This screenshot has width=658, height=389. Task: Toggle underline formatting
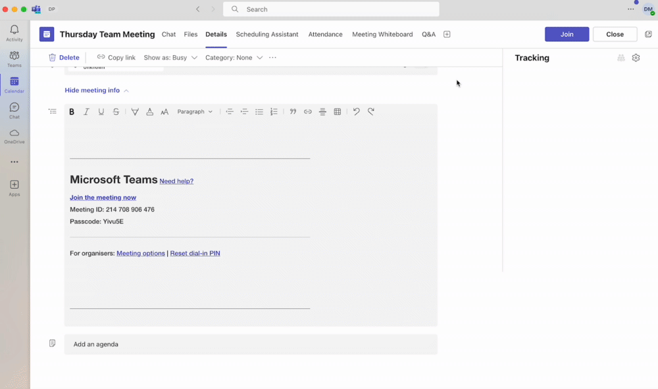pyautogui.click(x=101, y=112)
